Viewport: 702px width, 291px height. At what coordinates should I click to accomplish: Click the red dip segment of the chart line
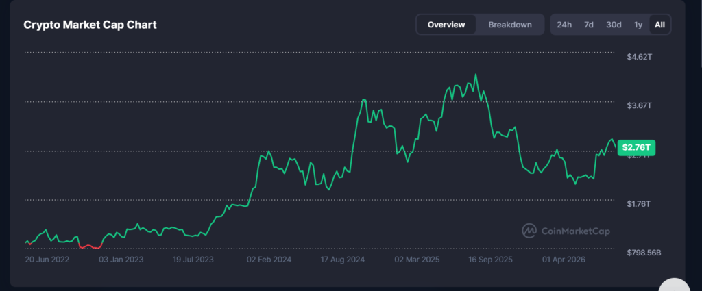[x=90, y=246]
